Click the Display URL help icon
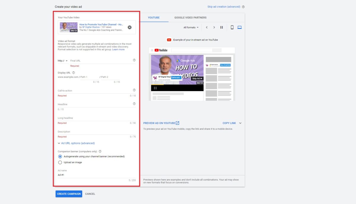Image resolution: width=356 pixels, height=204 pixels. click(x=74, y=72)
